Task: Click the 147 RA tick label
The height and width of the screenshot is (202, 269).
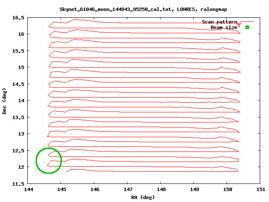Action: pyautogui.click(x=128, y=189)
